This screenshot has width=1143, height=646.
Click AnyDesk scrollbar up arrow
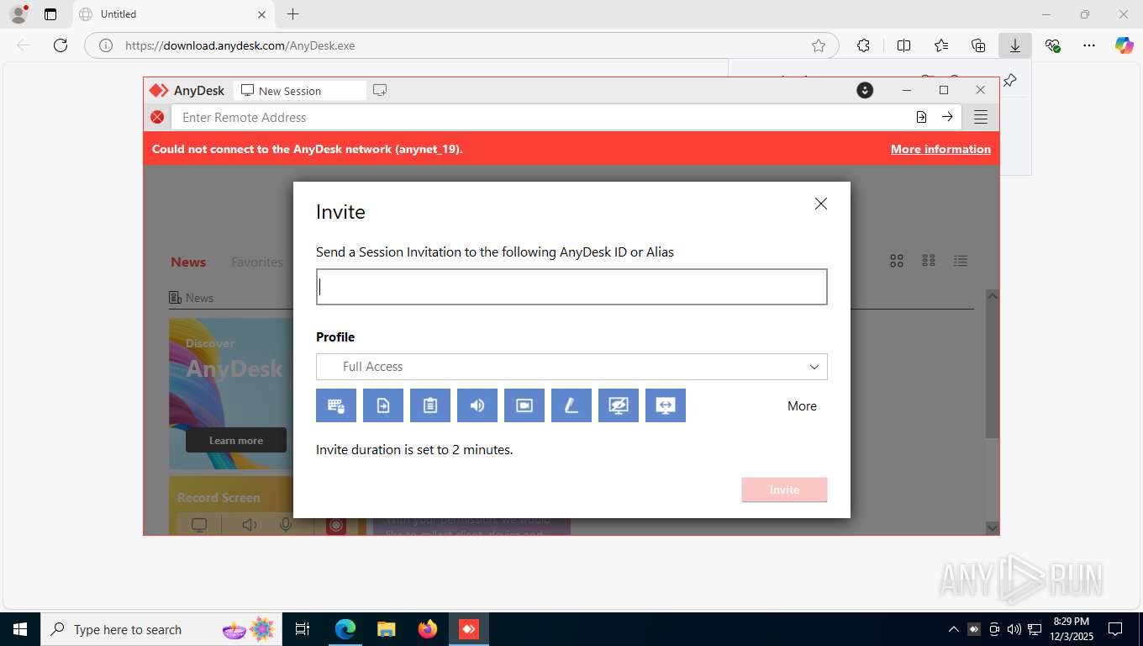(x=993, y=296)
